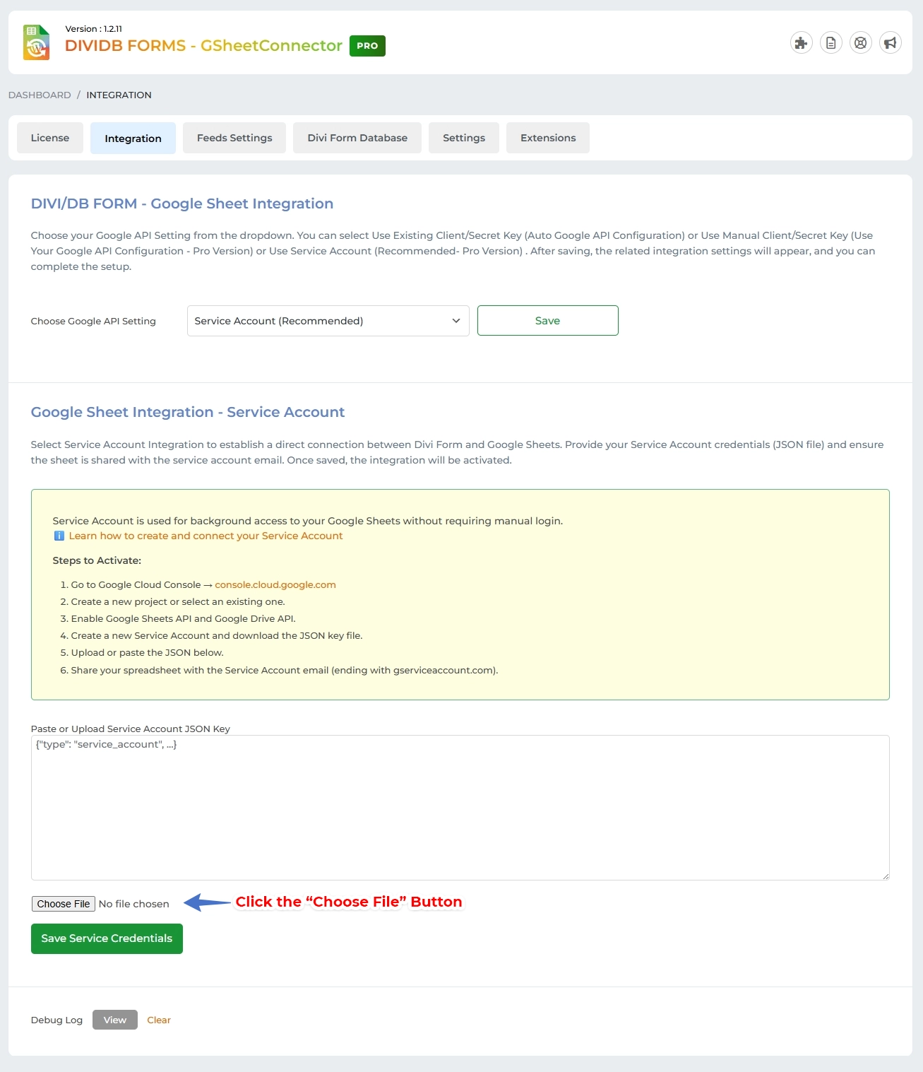The width and height of the screenshot is (923, 1072).
Task: Click Learn how to connect your Service Account
Action: (x=205, y=536)
